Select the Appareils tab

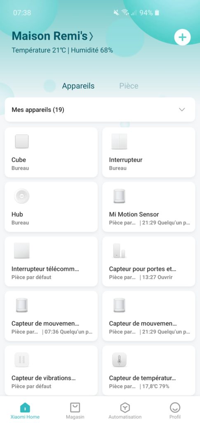[78, 86]
